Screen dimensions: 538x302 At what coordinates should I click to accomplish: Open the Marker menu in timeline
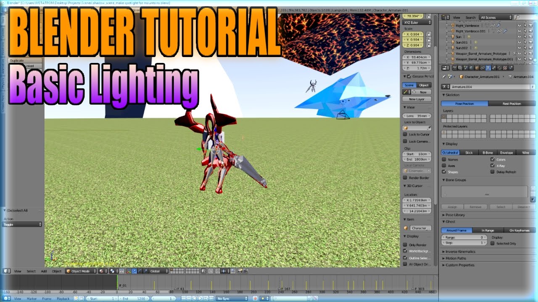32,298
